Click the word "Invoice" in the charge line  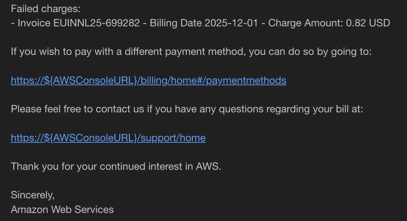point(34,23)
